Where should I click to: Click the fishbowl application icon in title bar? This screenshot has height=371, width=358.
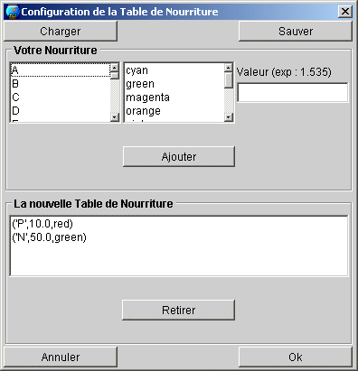[13, 12]
